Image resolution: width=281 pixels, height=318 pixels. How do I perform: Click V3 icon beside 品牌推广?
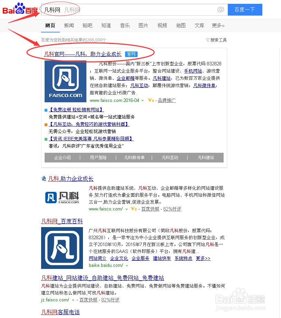pyautogui.click(x=151, y=100)
